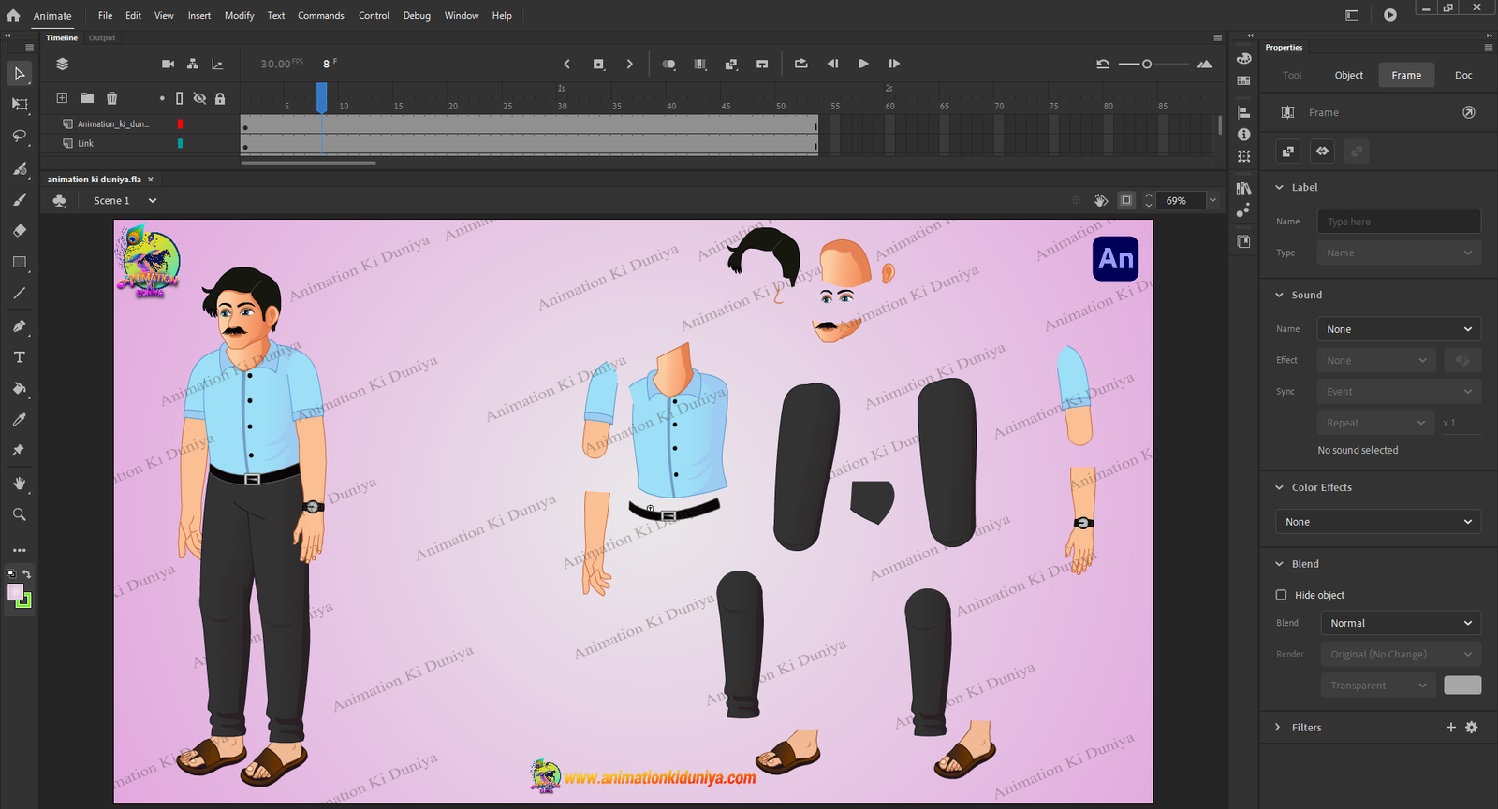Screen dimensions: 1498x809
Task: Select the Eyedropper tool
Action: 19,420
